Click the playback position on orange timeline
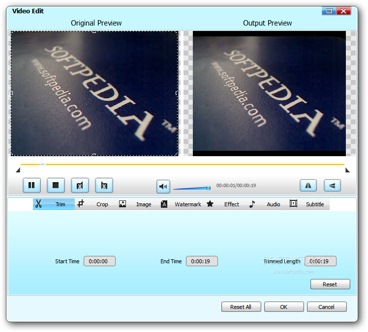Image resolution: width=368 pixels, height=332 pixels. tap(43, 164)
